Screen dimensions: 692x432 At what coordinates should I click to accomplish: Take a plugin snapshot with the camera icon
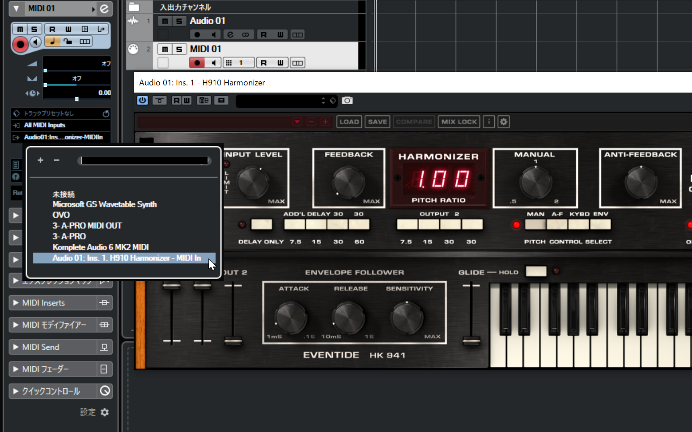tap(348, 101)
